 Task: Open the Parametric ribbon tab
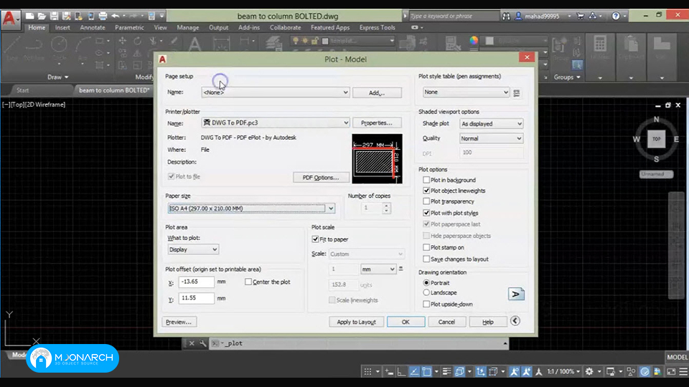pos(129,28)
